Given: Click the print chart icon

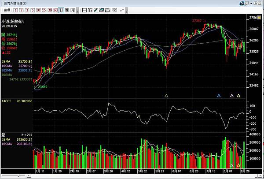Looking at the screenshot, I should (x=107, y=10).
